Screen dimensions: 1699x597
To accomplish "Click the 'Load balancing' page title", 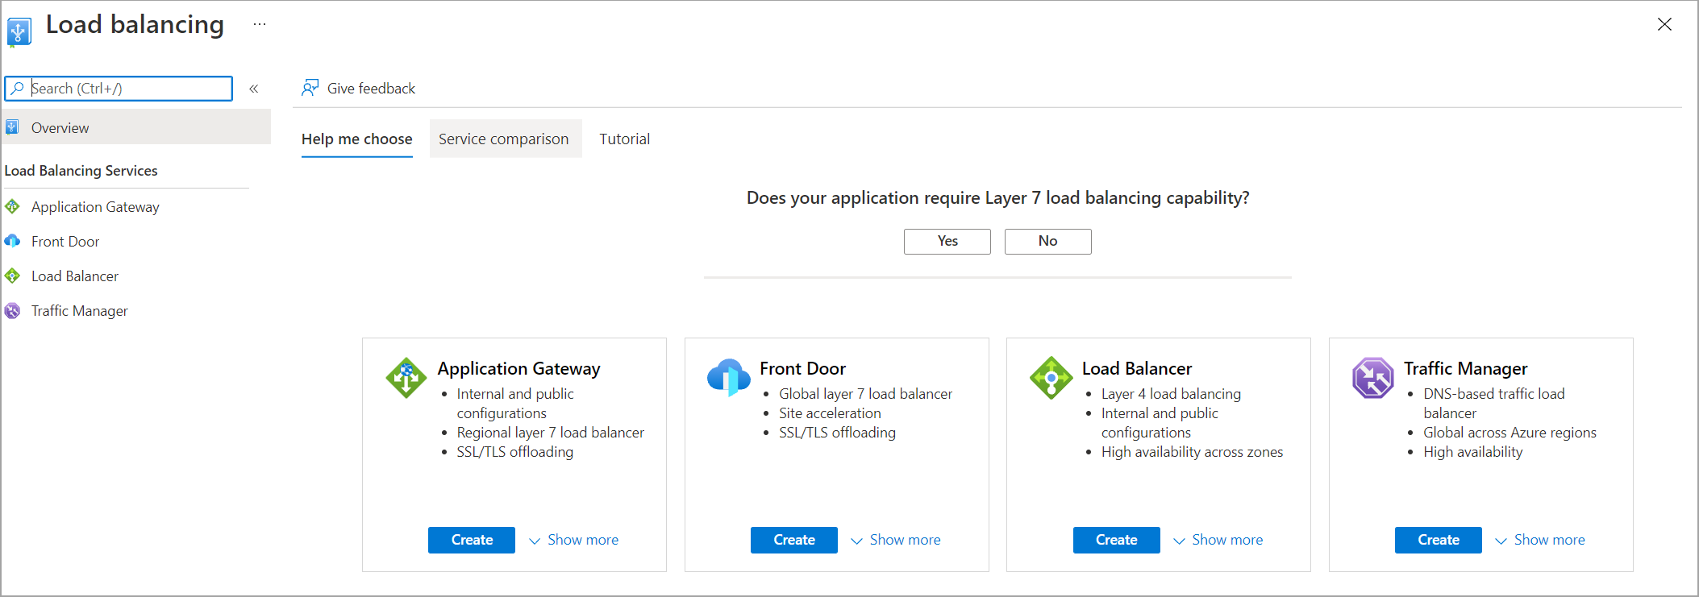I will [135, 24].
